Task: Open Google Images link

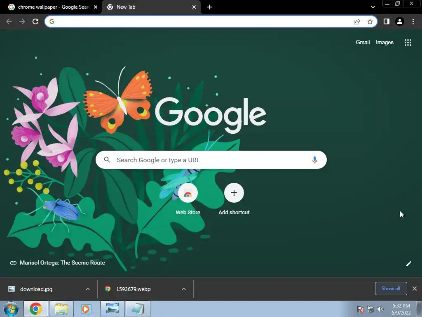Action: [x=384, y=43]
